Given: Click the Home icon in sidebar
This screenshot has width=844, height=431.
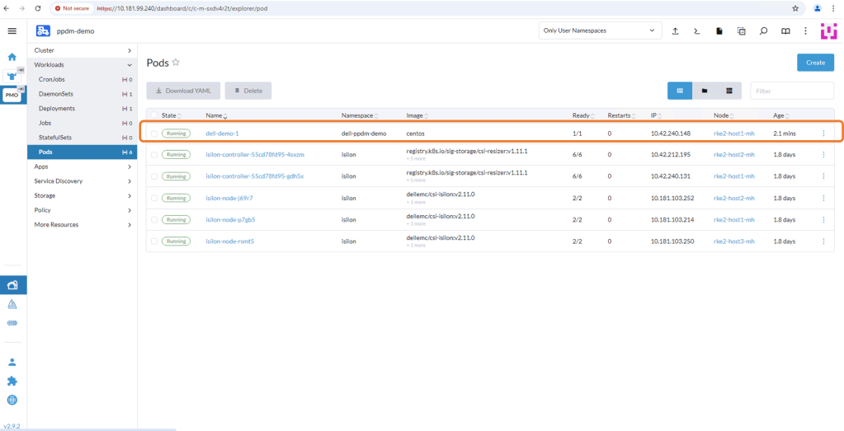Looking at the screenshot, I should 12,57.
